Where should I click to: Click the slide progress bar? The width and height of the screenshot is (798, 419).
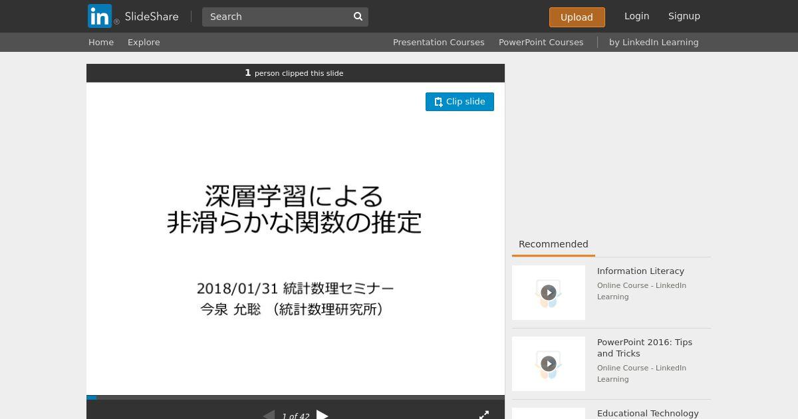point(295,398)
